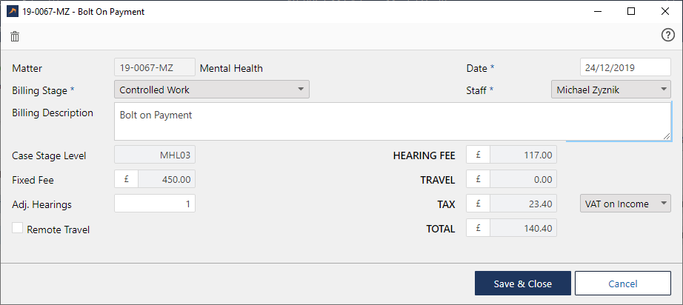
Task: Click the Matter number field
Action: pyautogui.click(x=155, y=68)
